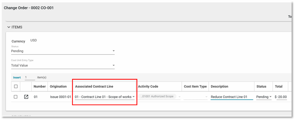Click the Origination column header
The width and height of the screenshot is (295, 120).
(x=58, y=86)
